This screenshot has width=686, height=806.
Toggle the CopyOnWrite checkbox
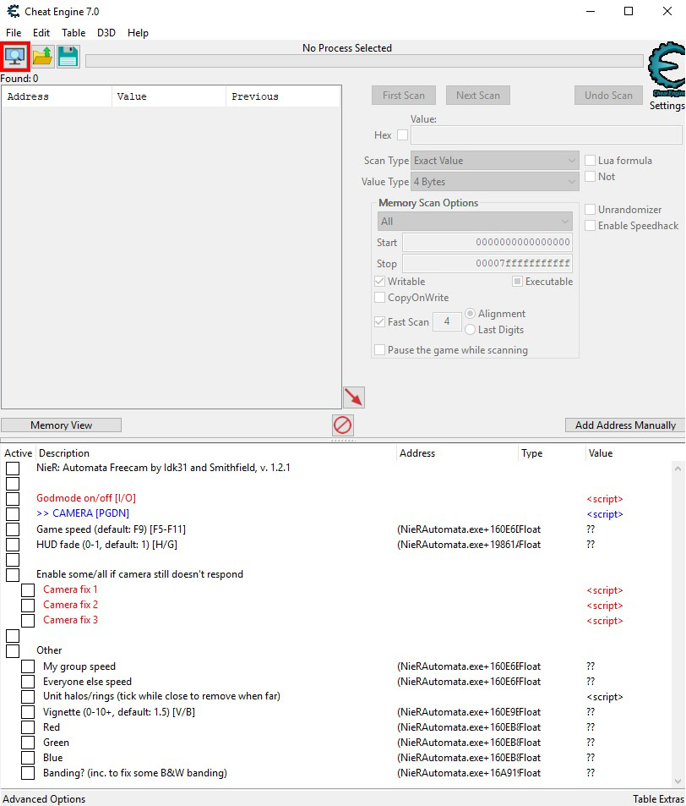[379, 297]
